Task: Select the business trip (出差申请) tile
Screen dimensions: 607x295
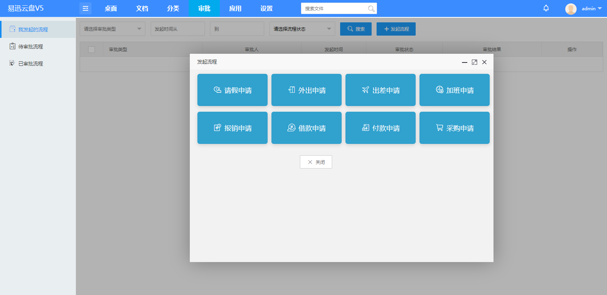Action: pos(380,90)
